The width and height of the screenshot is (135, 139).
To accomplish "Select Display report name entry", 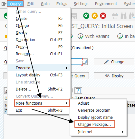I will click(x=95, y=117).
